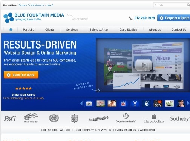190x141 pixels.
Task: Click the 5 Star D&B Rating text
Action: pyautogui.click(x=24, y=95)
